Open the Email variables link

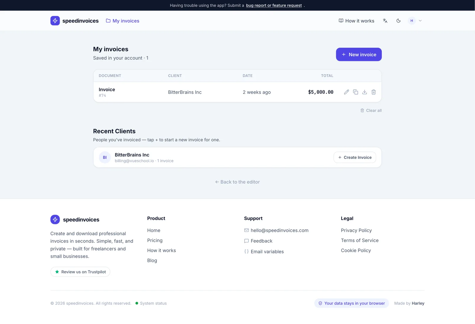[264, 252]
